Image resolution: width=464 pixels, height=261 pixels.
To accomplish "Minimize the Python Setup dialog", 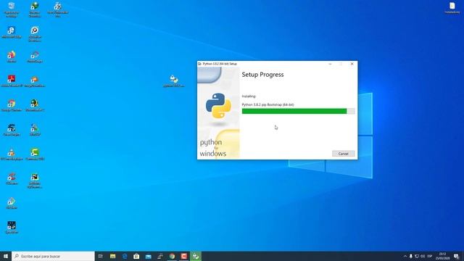I will tap(331, 64).
